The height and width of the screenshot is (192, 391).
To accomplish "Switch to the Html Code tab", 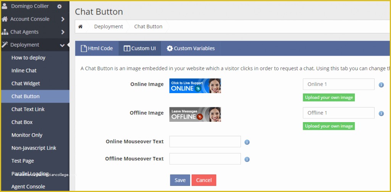I will [97, 48].
